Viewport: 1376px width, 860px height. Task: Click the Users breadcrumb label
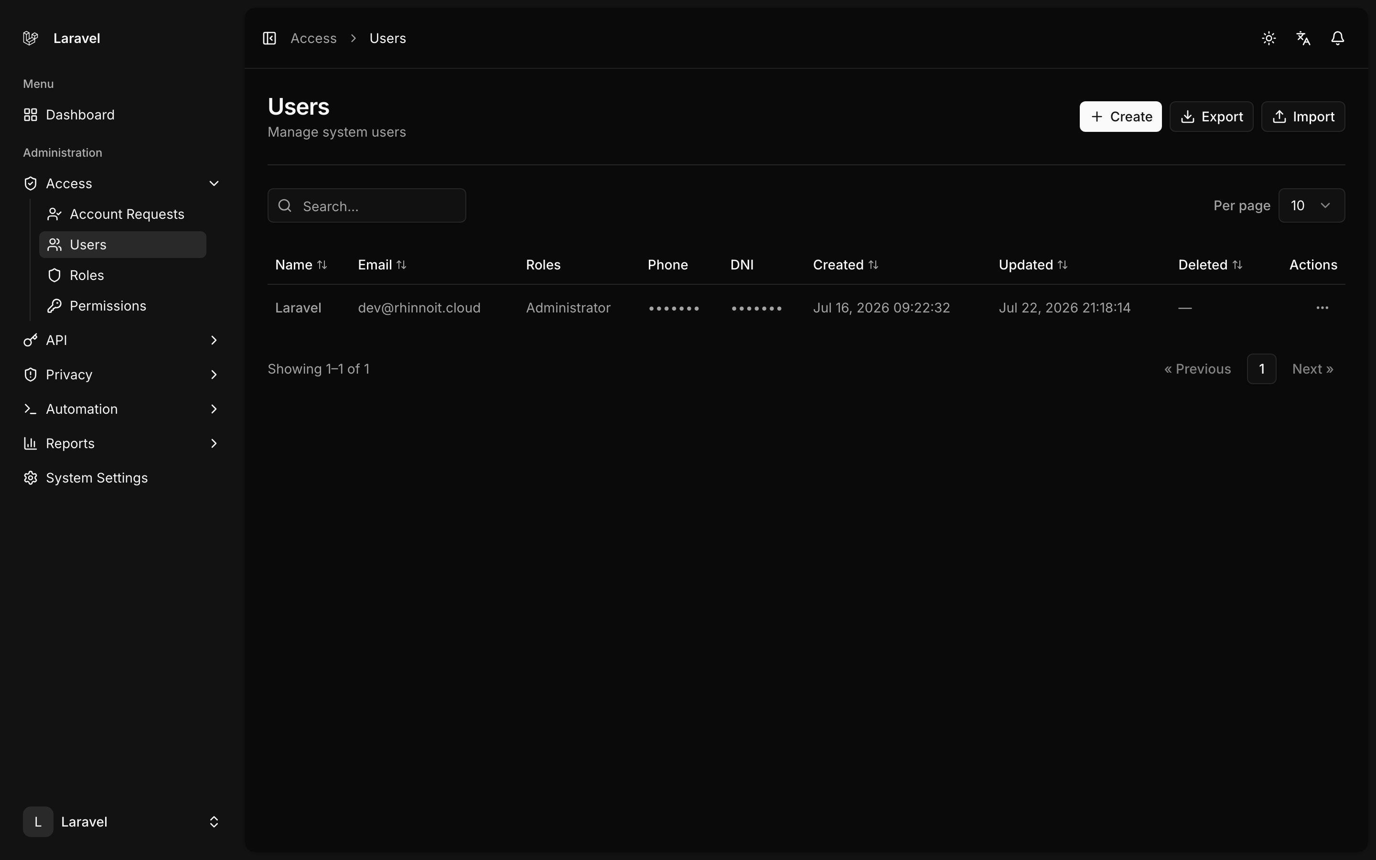[x=388, y=38]
